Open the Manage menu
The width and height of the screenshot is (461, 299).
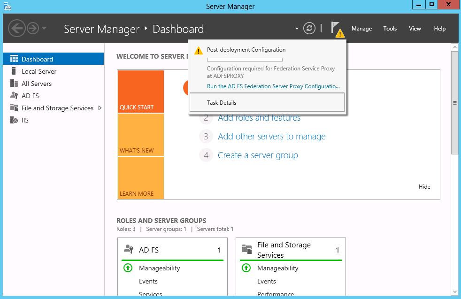[361, 29]
